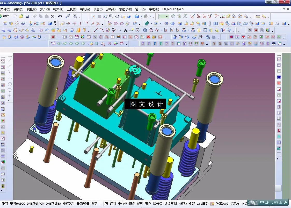Screen dimensions: 291x208
Task: Click the Rotate view icon
Action: coord(117,16)
